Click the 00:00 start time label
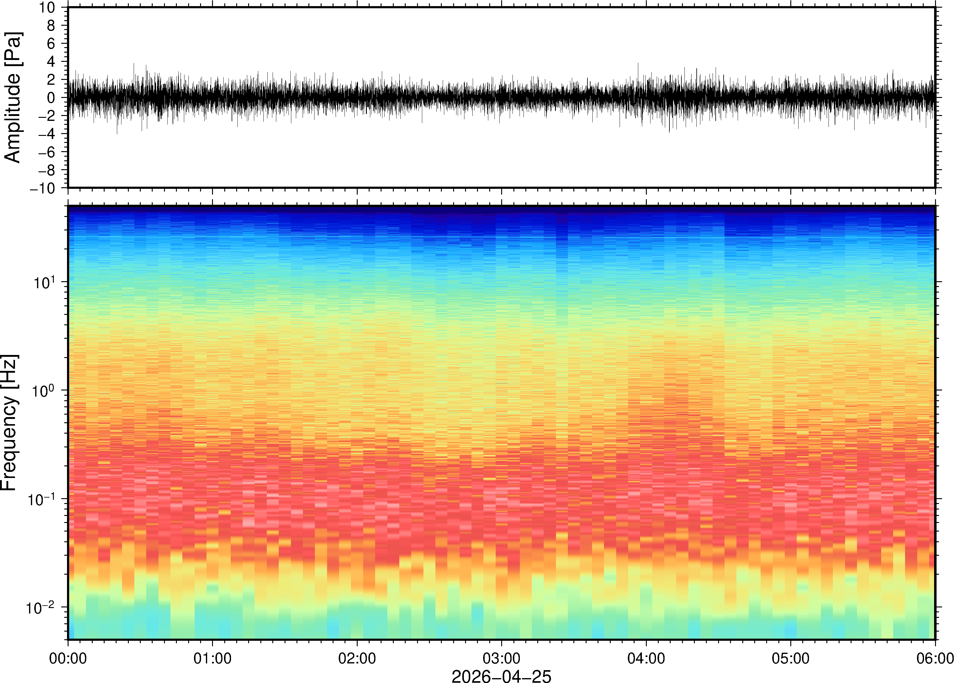Image resolution: width=954 pixels, height=683 pixels. point(68,658)
